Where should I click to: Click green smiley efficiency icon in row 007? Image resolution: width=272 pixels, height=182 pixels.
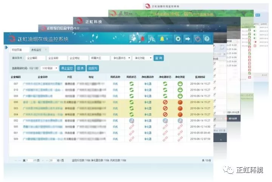180,84
